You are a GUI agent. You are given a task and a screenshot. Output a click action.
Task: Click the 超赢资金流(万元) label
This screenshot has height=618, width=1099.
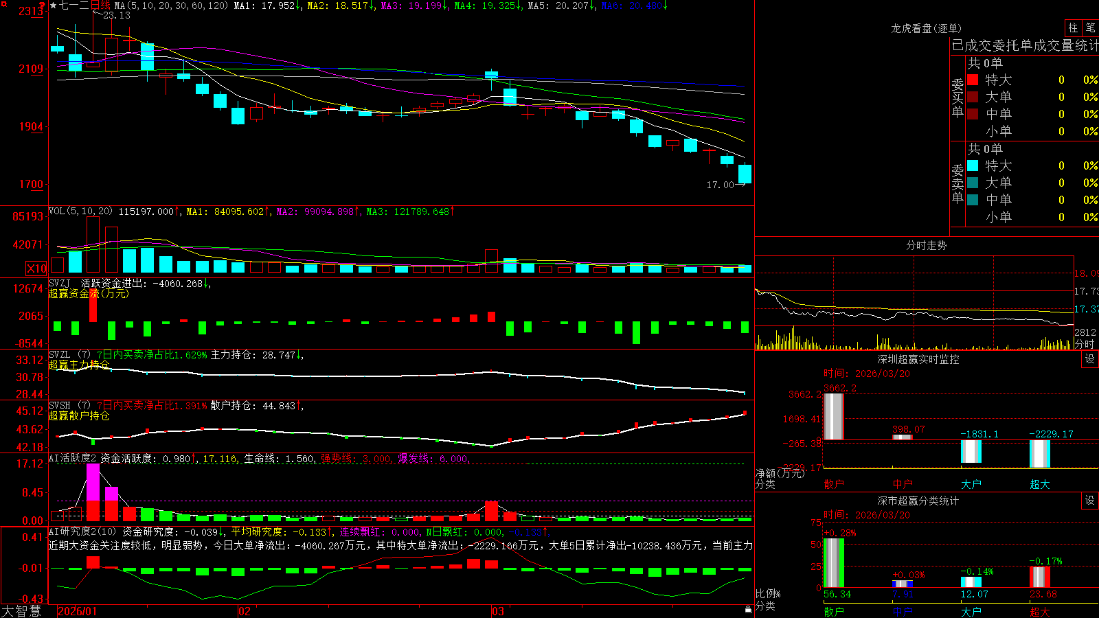(x=89, y=293)
